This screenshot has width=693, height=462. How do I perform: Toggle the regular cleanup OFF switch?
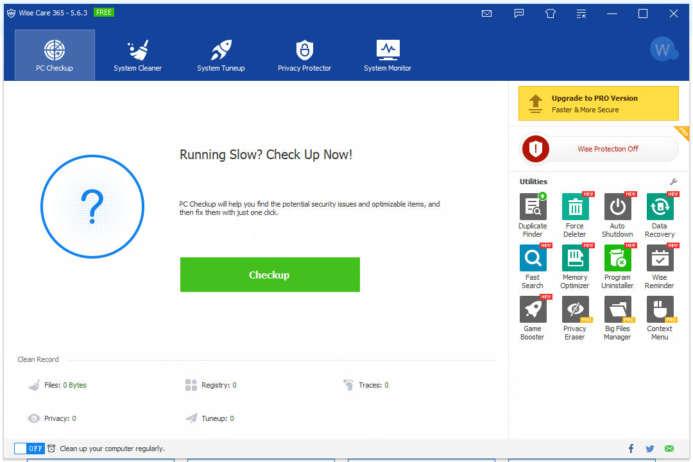coord(29,449)
